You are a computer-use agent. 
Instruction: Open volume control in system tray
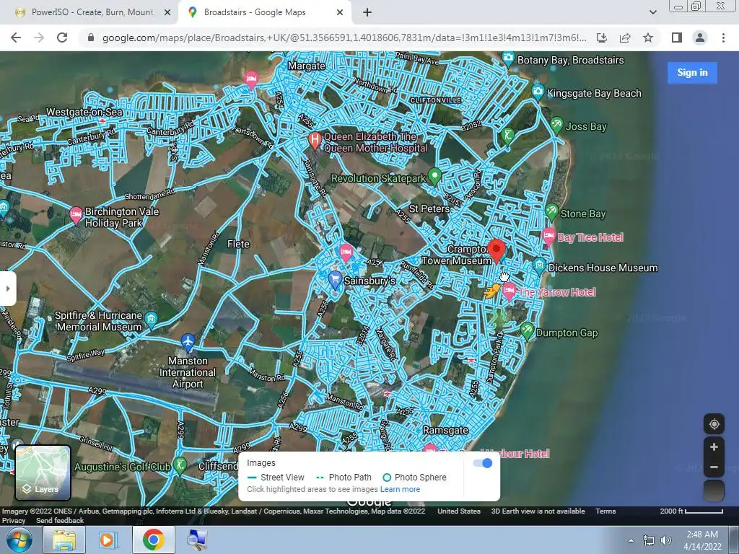pos(666,540)
